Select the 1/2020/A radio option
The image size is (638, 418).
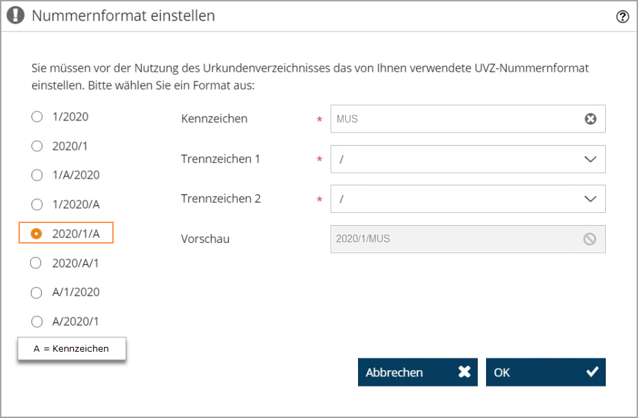tap(37, 205)
